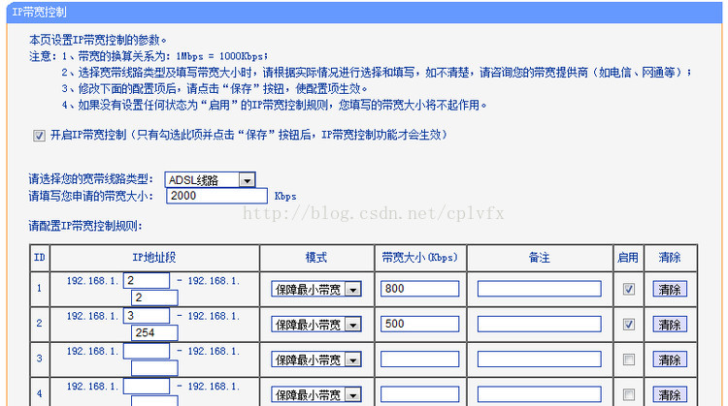Click the IP带宽控制 title bar text

click(40, 12)
